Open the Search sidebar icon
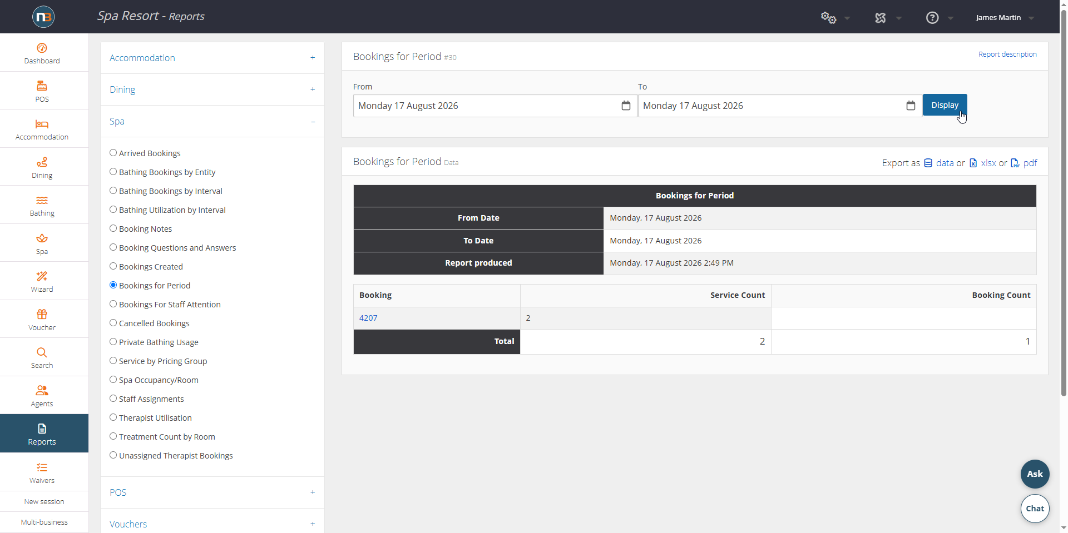The image size is (1068, 533). [42, 352]
